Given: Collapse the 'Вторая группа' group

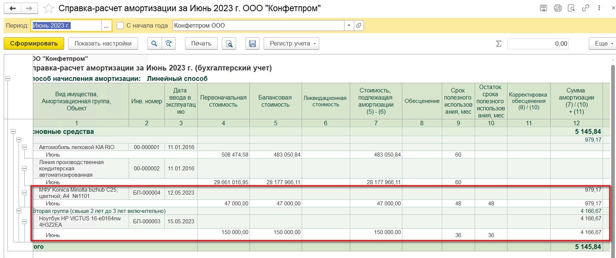Looking at the screenshot, I should coord(19,211).
